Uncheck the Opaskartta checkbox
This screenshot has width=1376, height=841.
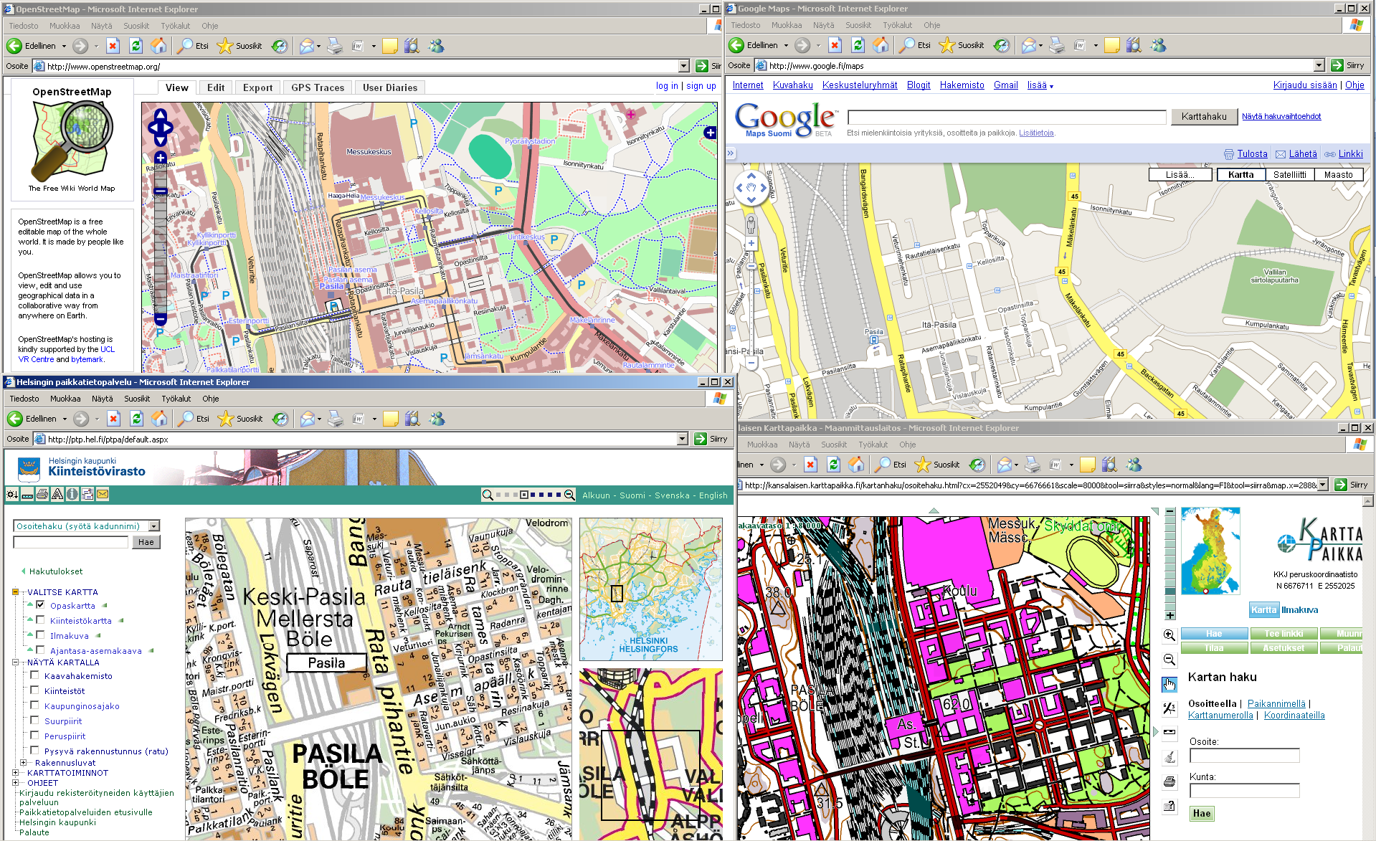[40, 605]
